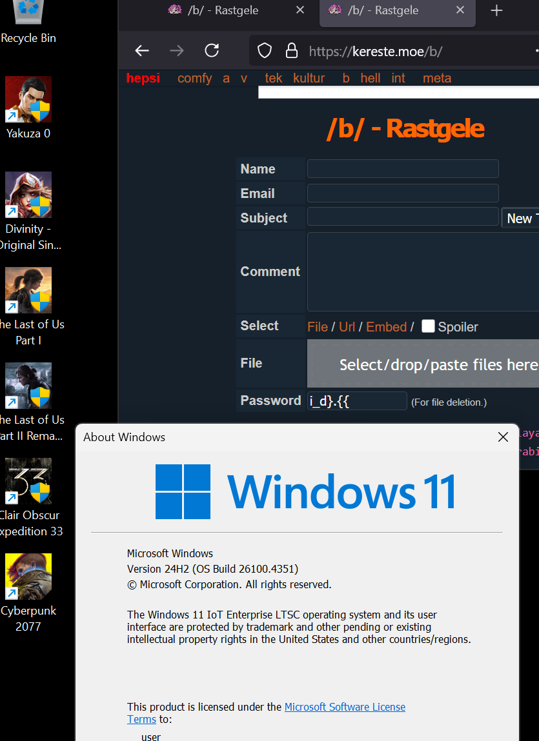The image size is (539, 741).
Task: Go to the 'v' board
Action: pos(244,78)
